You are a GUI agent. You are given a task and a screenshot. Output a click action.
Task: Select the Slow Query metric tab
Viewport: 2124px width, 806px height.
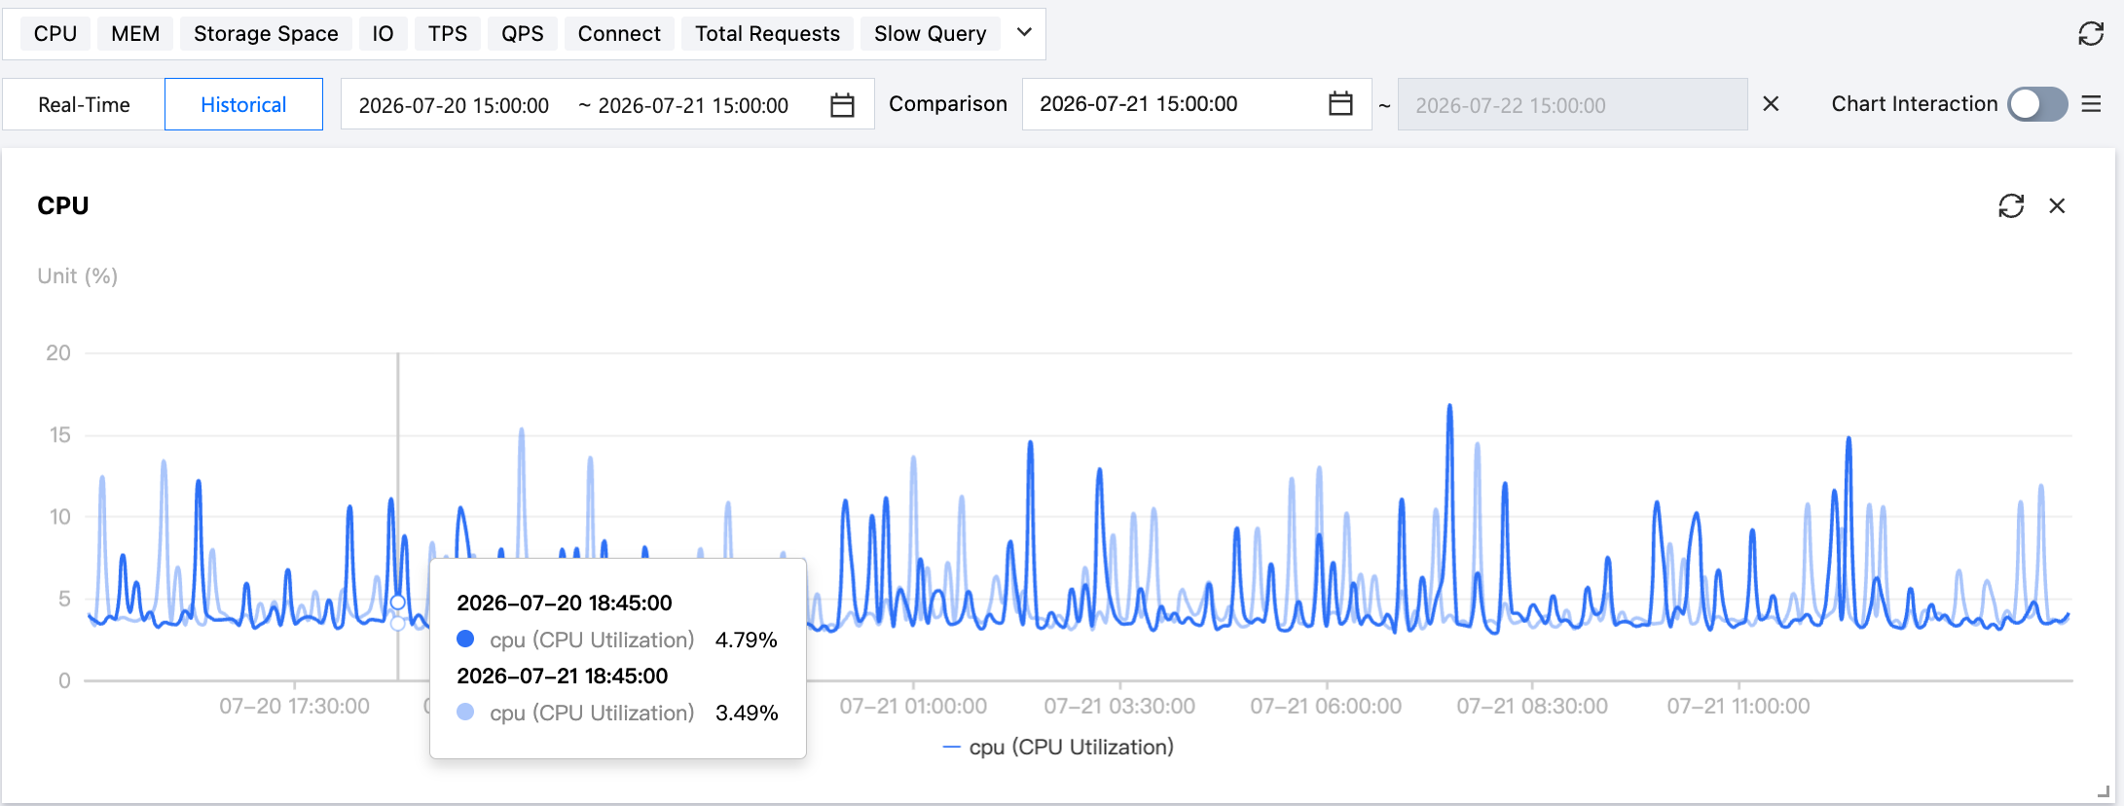coord(931,34)
